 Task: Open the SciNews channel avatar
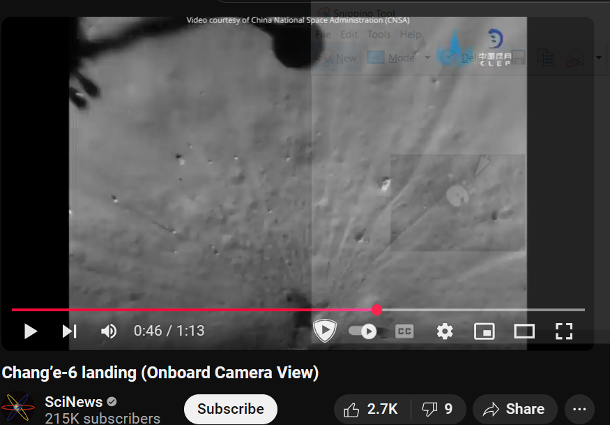pyautogui.click(x=18, y=408)
